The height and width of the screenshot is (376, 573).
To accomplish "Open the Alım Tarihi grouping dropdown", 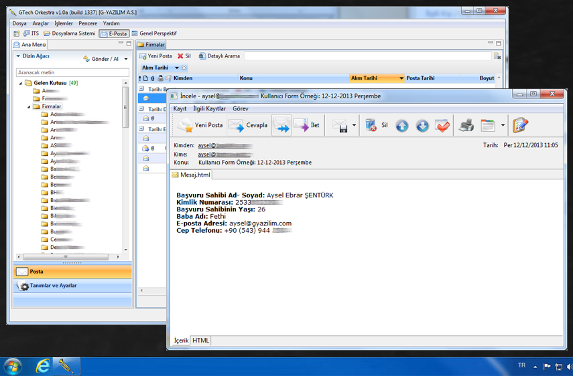I will coord(177,68).
